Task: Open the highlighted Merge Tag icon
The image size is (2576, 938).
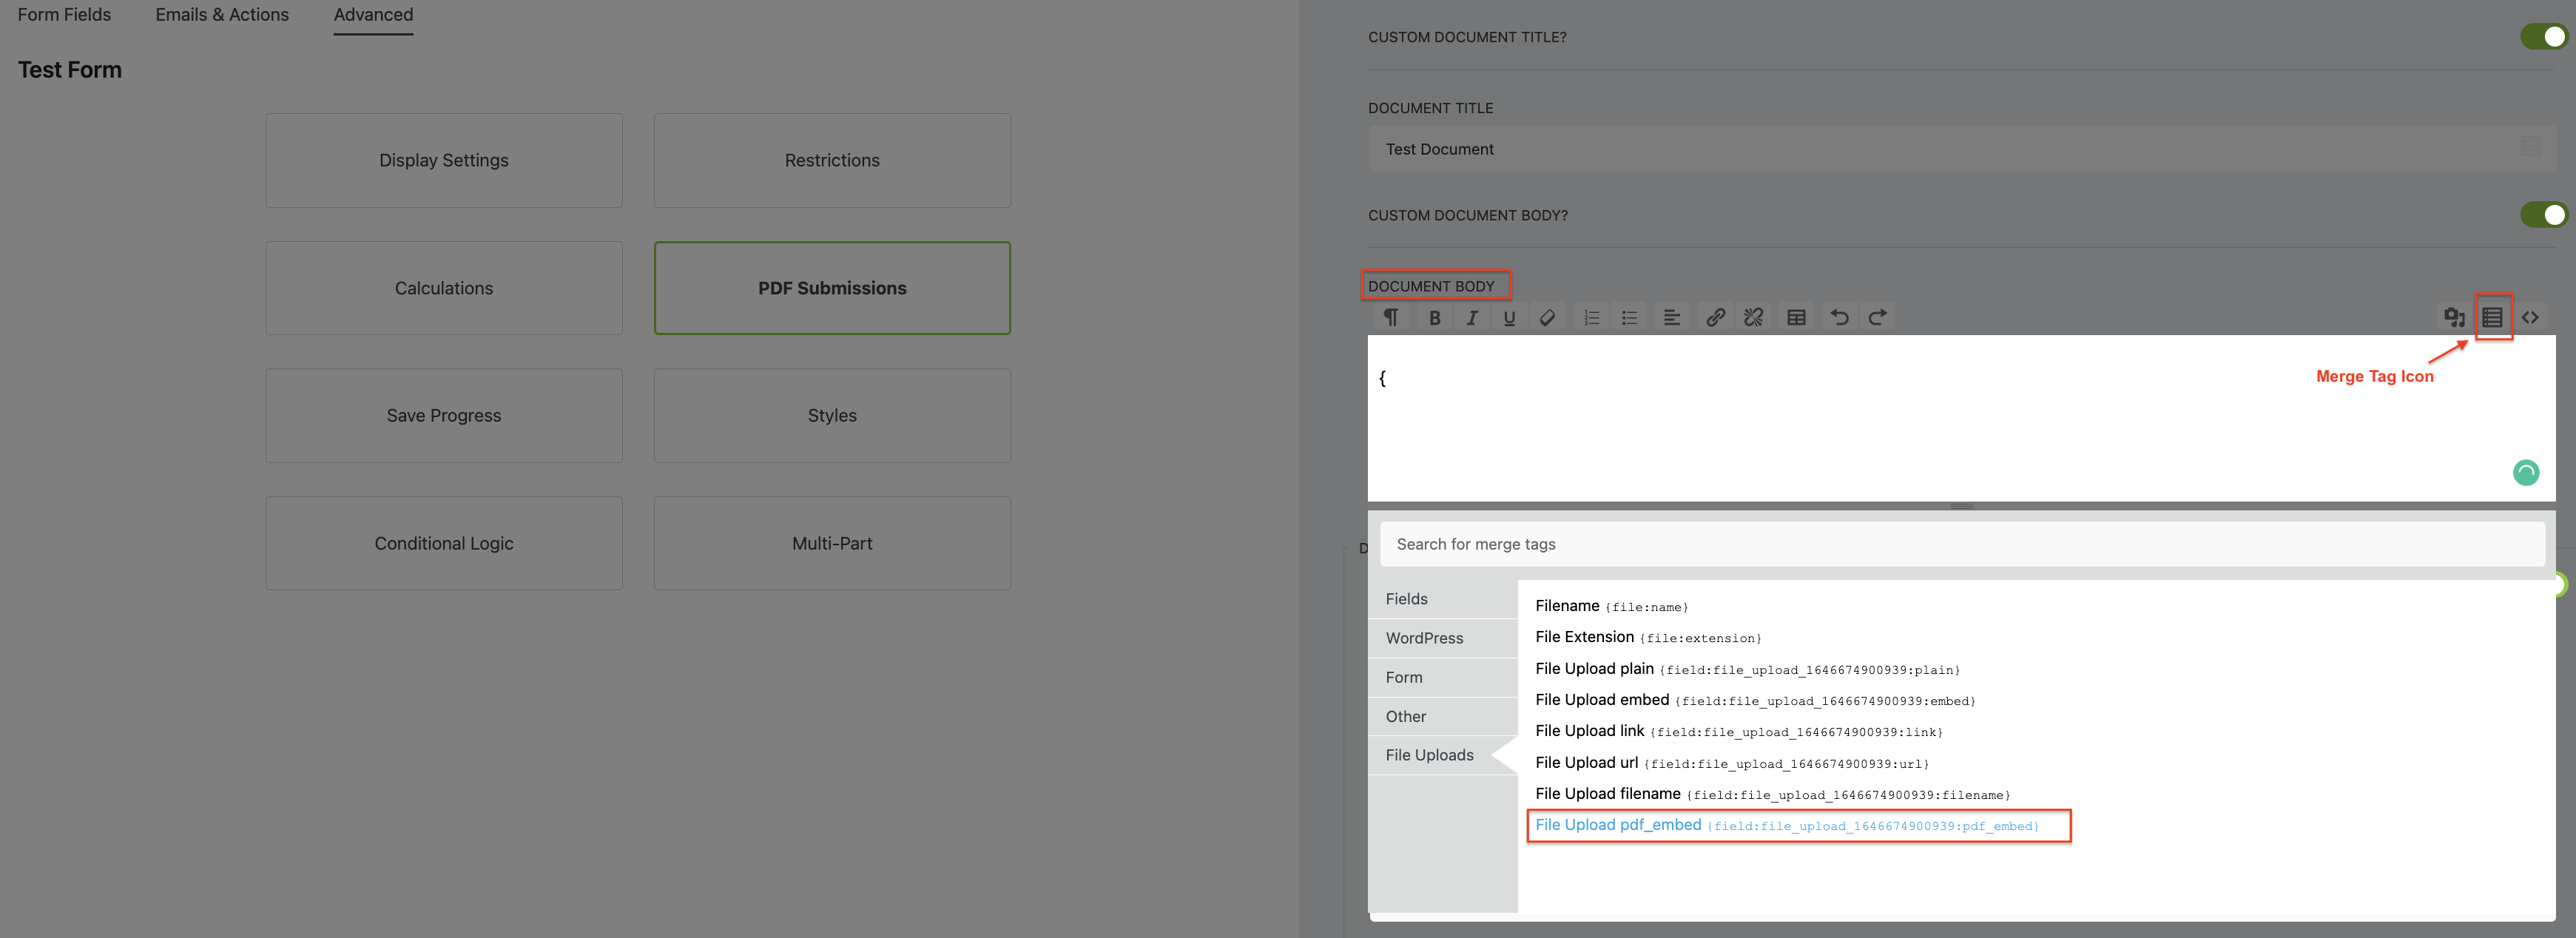Action: pos(2493,317)
